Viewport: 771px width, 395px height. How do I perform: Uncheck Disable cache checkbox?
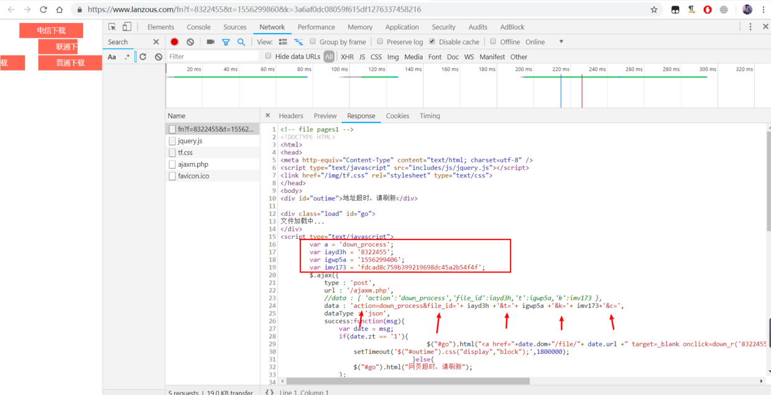point(432,42)
